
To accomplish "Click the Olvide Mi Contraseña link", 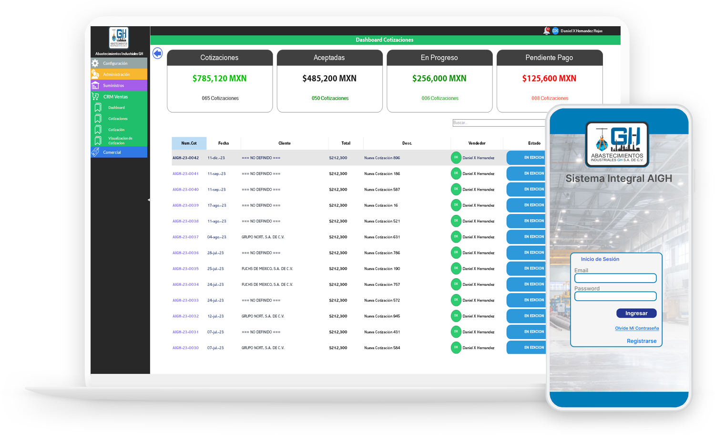I will pyautogui.click(x=637, y=328).
